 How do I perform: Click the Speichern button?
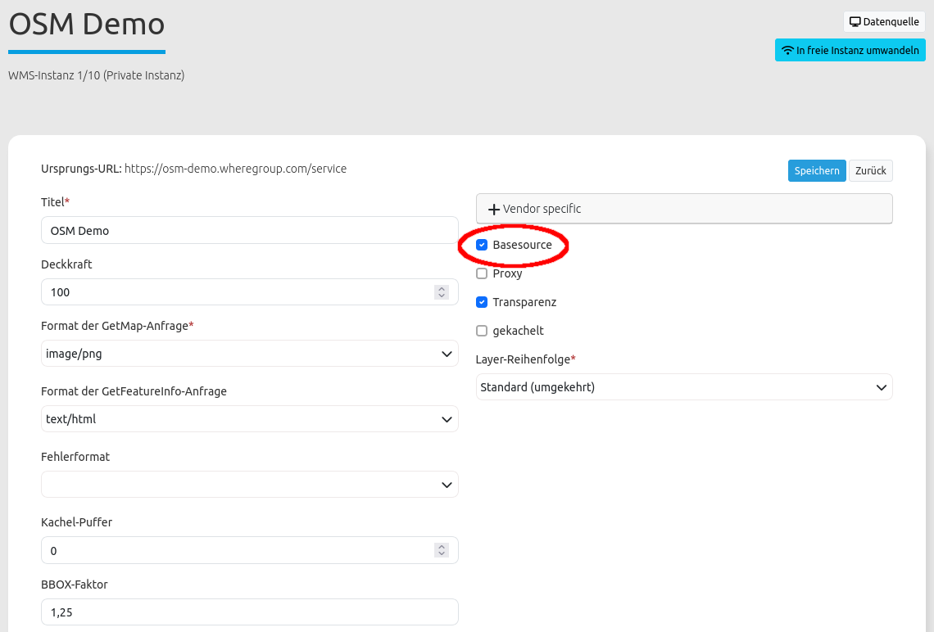click(817, 170)
